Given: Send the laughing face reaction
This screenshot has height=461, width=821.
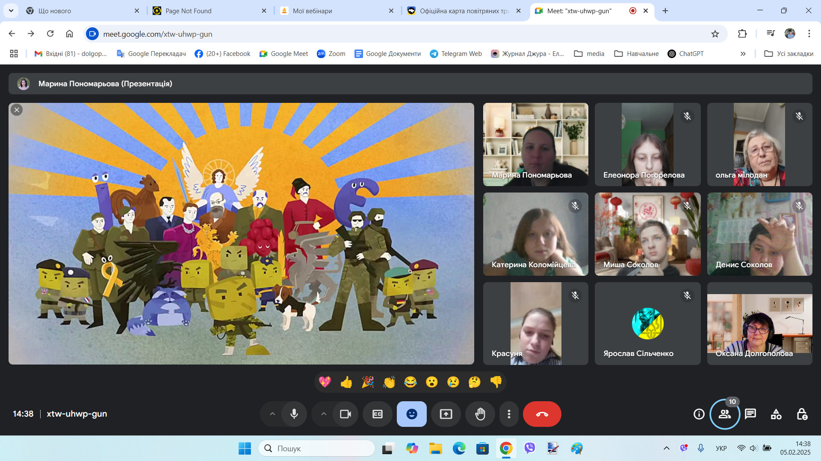Looking at the screenshot, I should [x=410, y=382].
